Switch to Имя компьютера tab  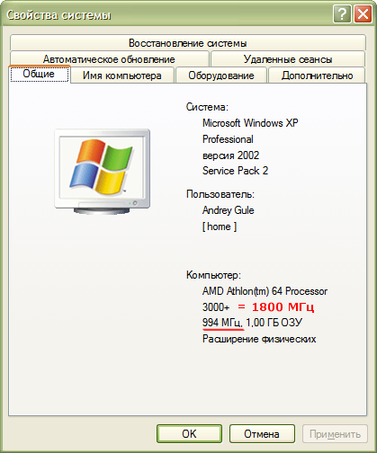click(122, 75)
